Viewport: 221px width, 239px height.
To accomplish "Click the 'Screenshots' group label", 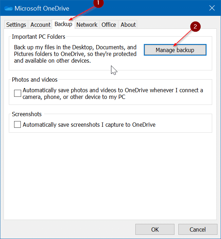I will (x=27, y=114).
